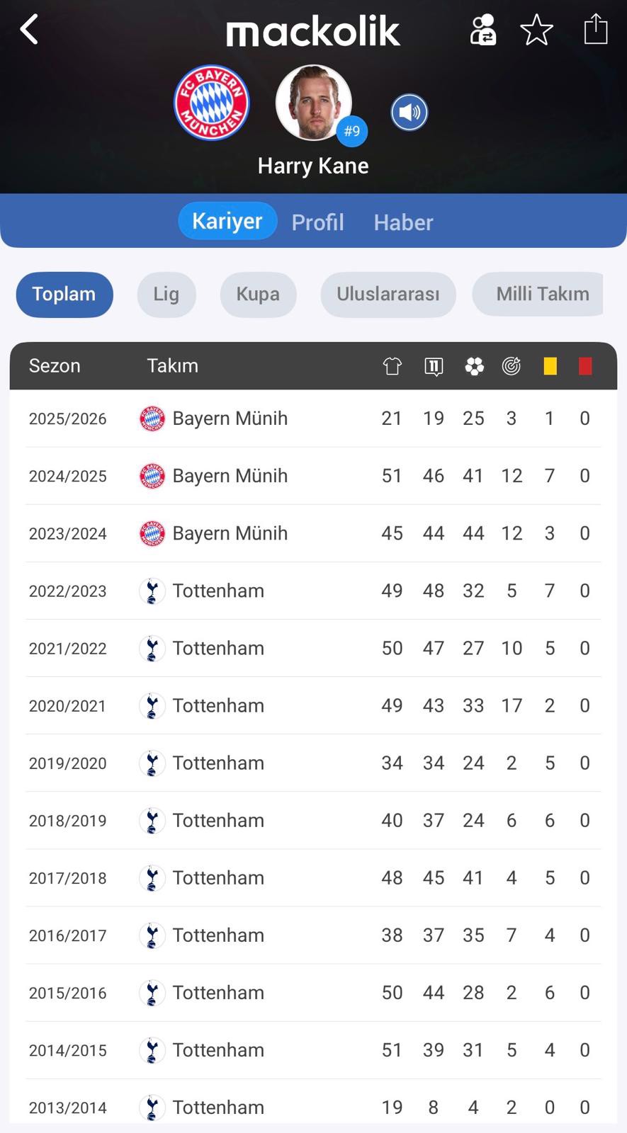Switch to the Profil tab
This screenshot has height=1133, width=627.
pos(317,222)
